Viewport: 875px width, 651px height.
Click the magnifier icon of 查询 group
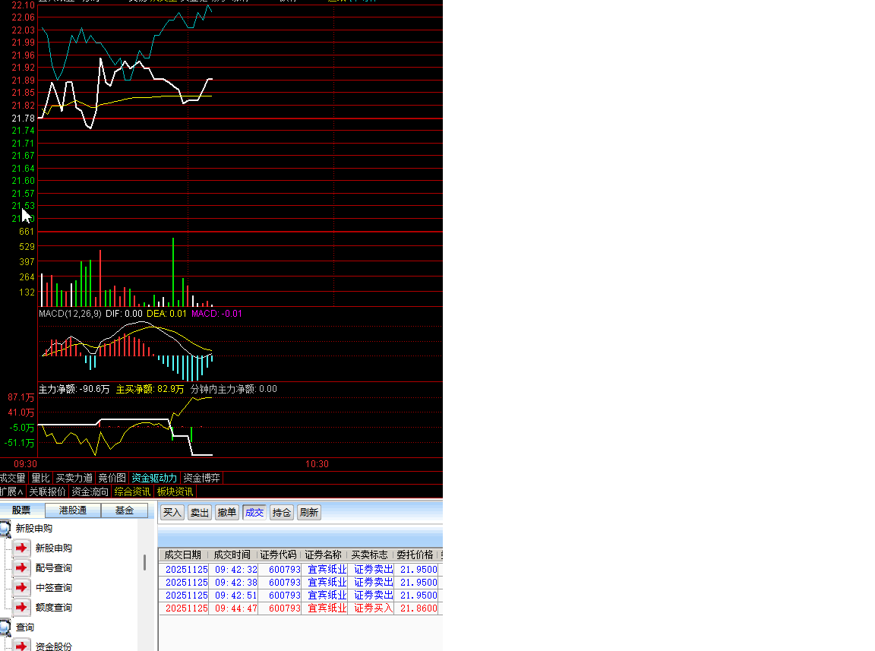[x=5, y=627]
